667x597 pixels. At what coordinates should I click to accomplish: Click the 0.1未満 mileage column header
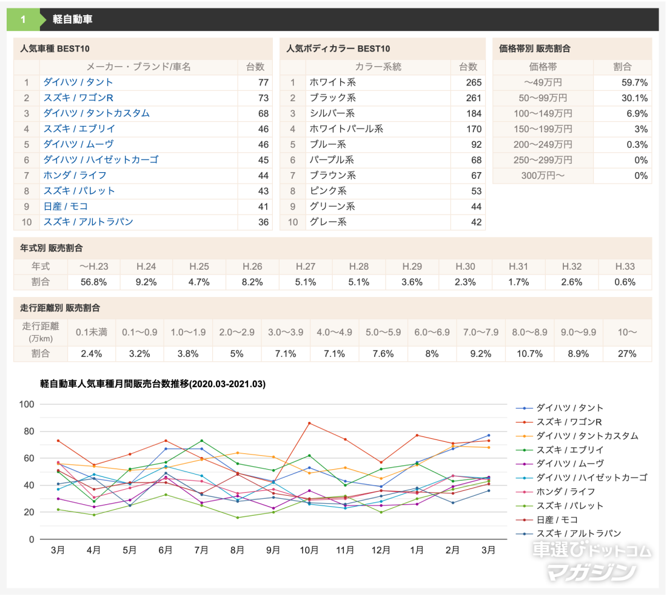click(92, 333)
